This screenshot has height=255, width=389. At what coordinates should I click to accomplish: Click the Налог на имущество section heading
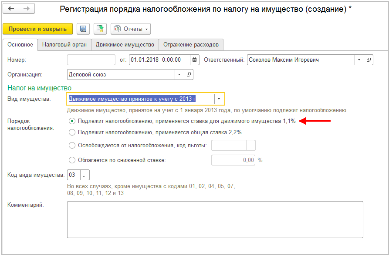[x=40, y=88]
